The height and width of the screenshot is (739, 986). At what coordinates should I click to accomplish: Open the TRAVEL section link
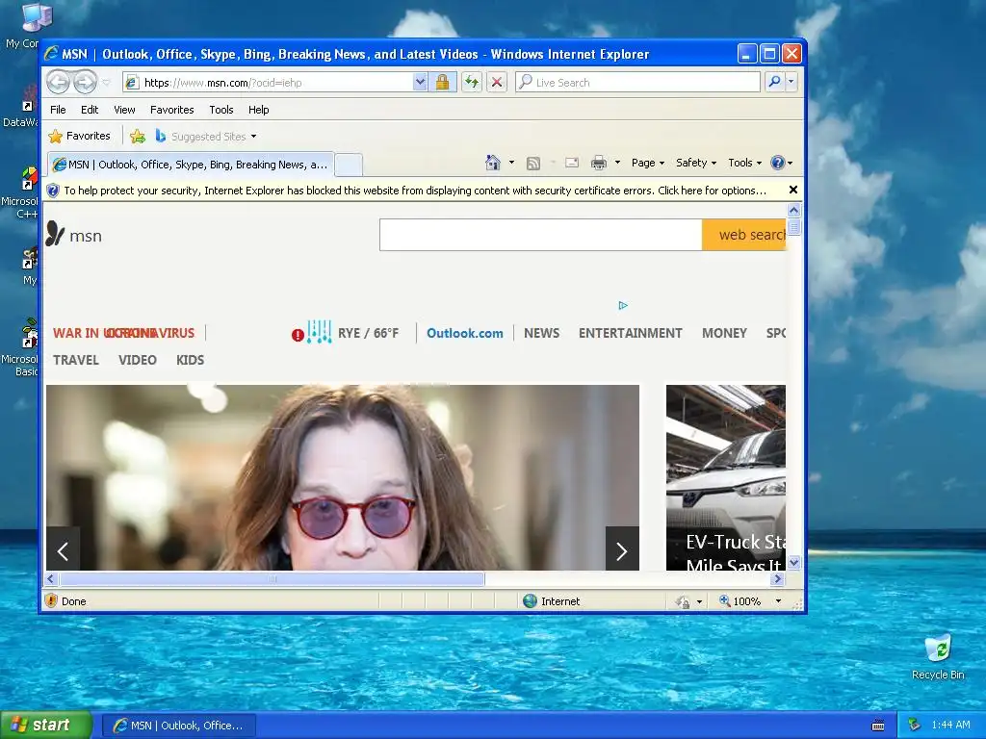point(75,360)
